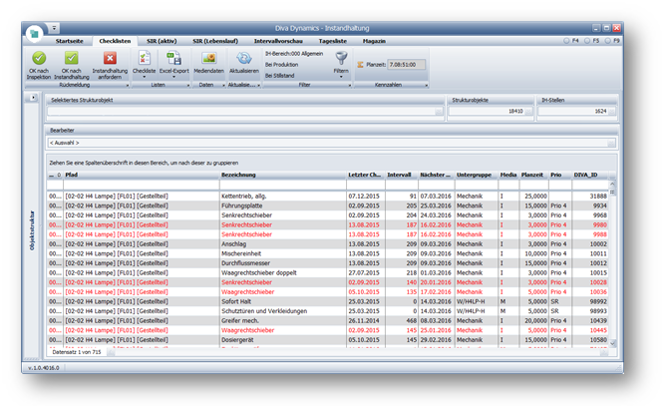
Task: Click the Aktualisieren refresh icon
Action: pyautogui.click(x=243, y=59)
